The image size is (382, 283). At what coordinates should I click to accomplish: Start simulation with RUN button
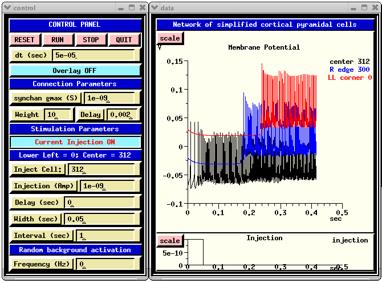(58, 40)
